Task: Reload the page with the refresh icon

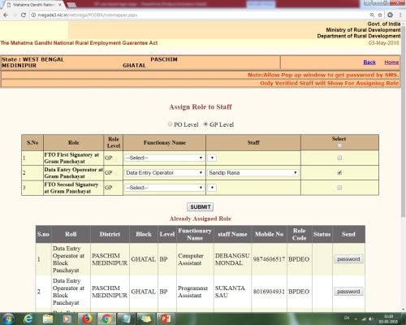Action: pos(24,15)
